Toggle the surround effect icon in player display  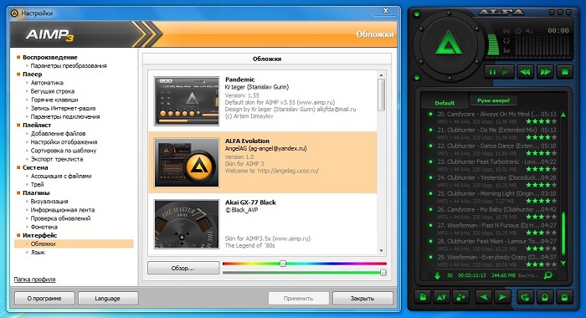[x=506, y=32]
